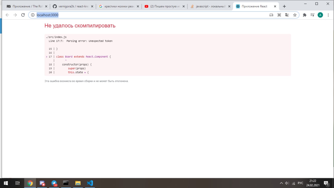Viewport: 334px width, 188px height.
Task: Open the notification center icon
Action: (x=326, y=183)
